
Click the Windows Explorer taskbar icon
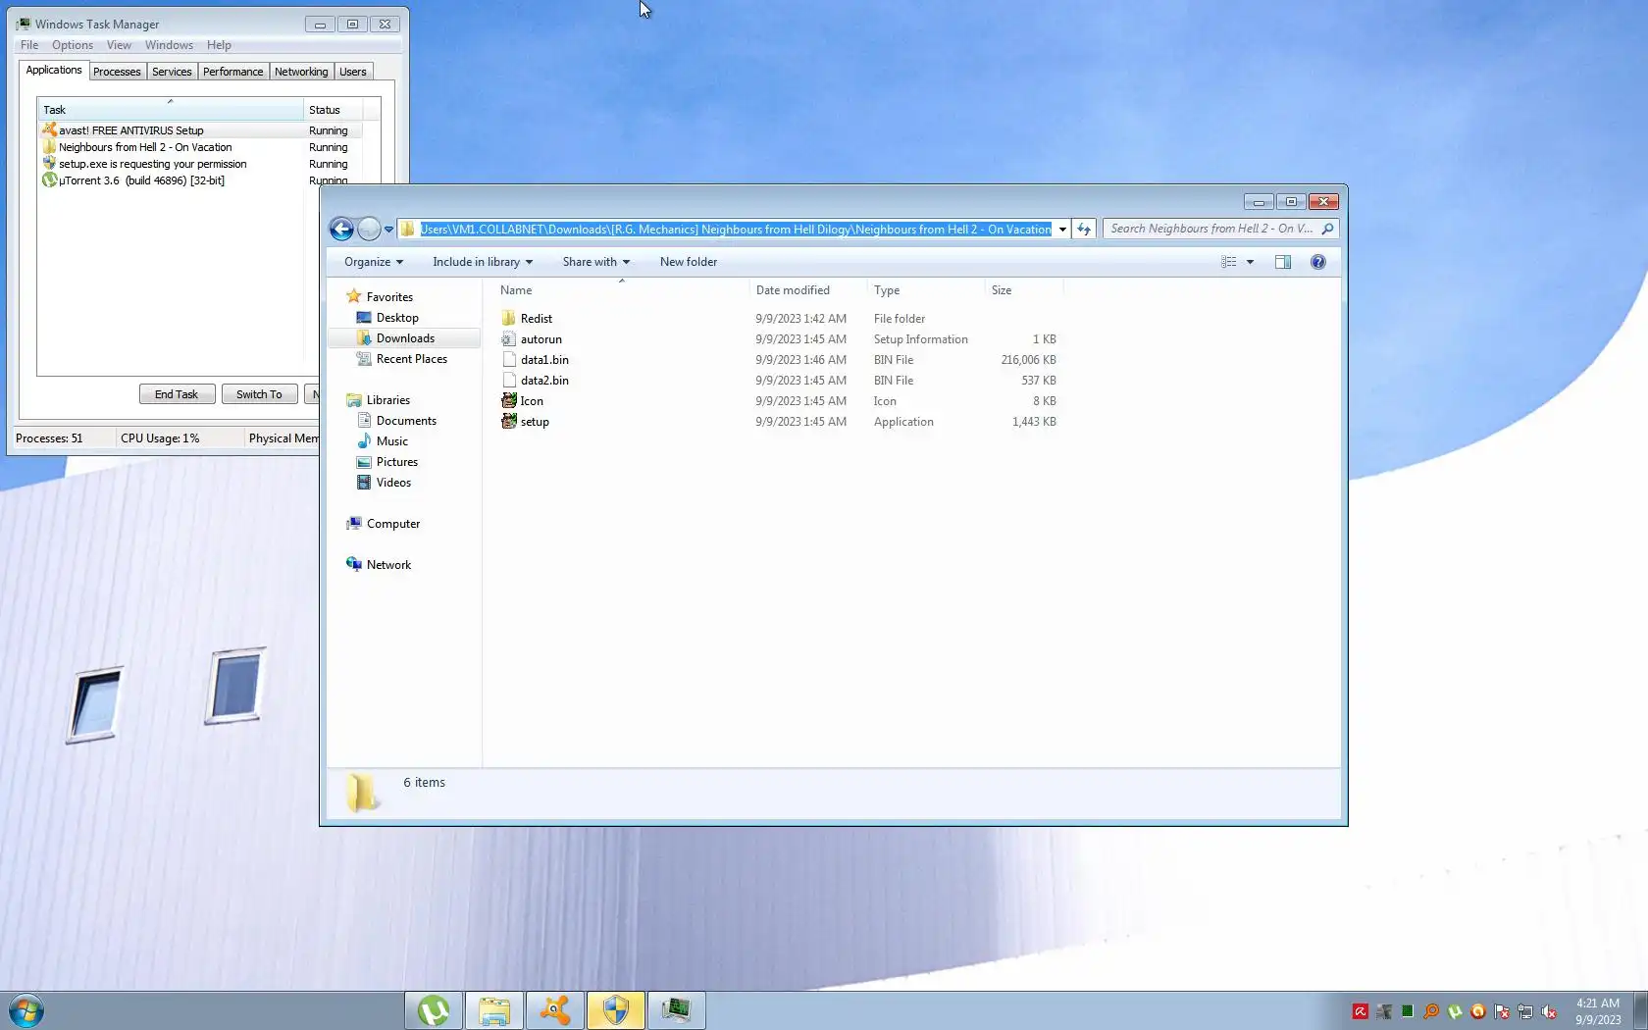click(494, 1010)
